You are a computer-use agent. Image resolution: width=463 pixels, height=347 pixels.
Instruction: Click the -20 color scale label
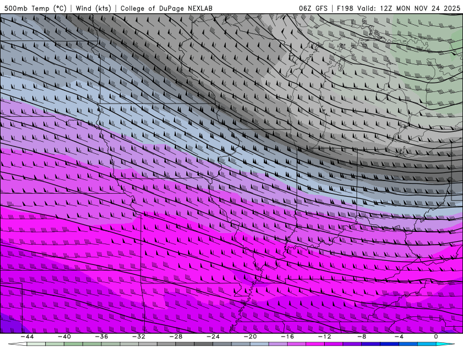pos(251,337)
